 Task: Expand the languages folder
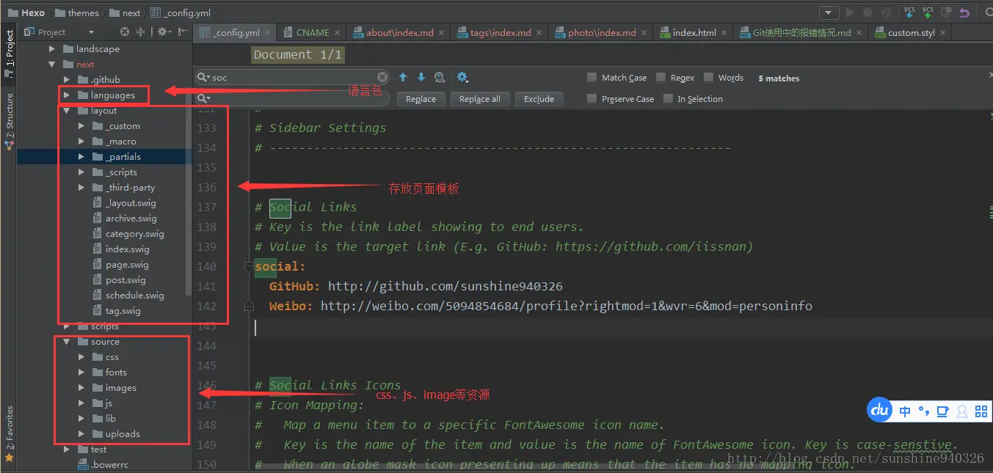(67, 95)
